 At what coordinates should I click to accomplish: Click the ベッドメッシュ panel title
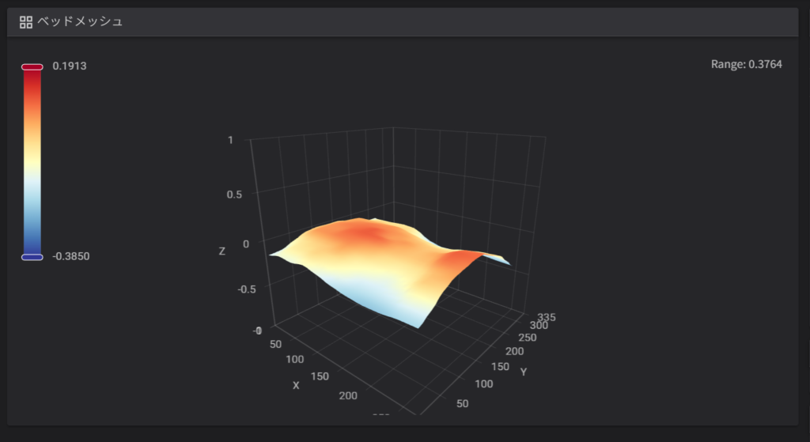point(79,22)
